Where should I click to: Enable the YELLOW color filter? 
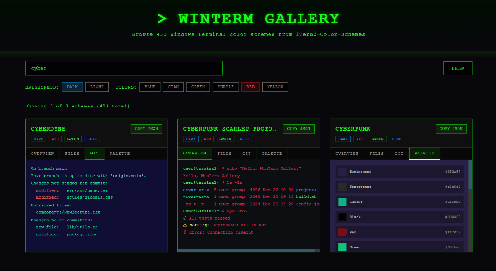tap(275, 87)
